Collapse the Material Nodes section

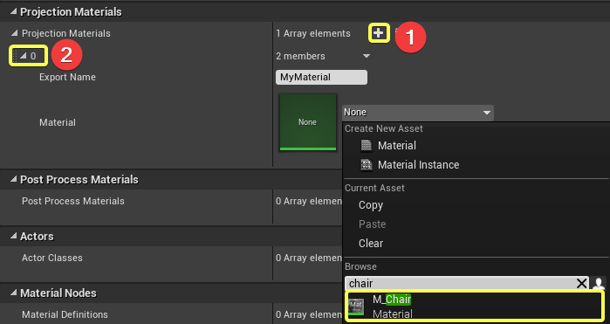pos(14,293)
